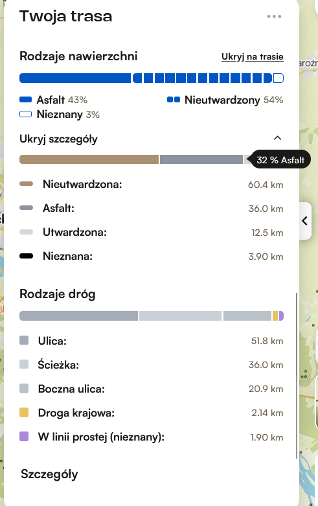This screenshot has width=318, height=506.
Task: Collapse the side panel with left chevron
Action: pos(305,221)
